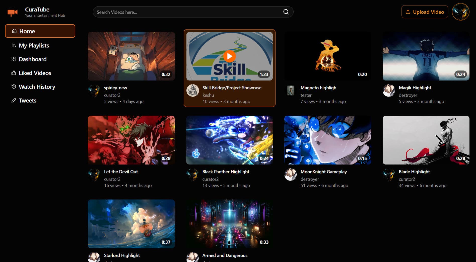Click the CuraTube camera logo icon

point(13,12)
